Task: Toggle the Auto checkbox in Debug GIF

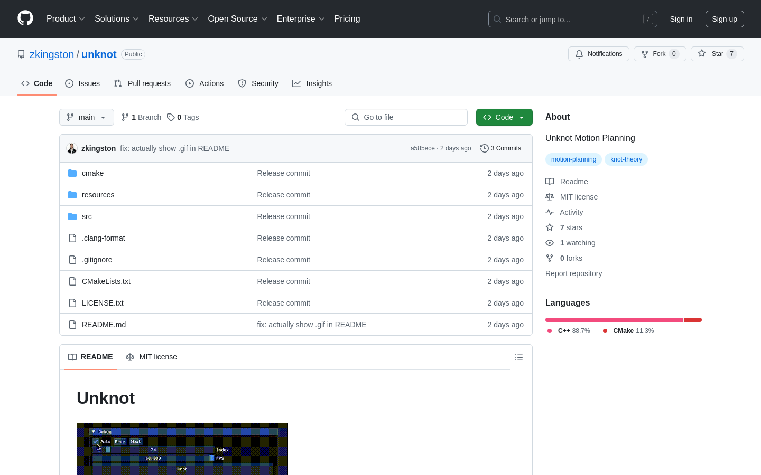Action: click(x=96, y=441)
